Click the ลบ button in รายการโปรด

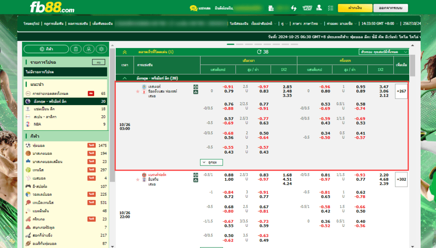(x=98, y=62)
